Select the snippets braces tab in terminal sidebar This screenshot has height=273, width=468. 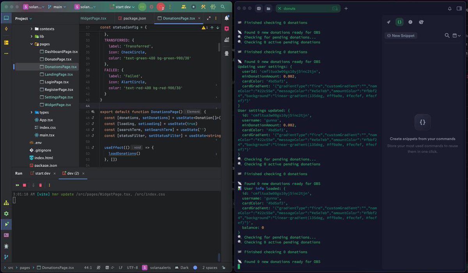pos(399,22)
